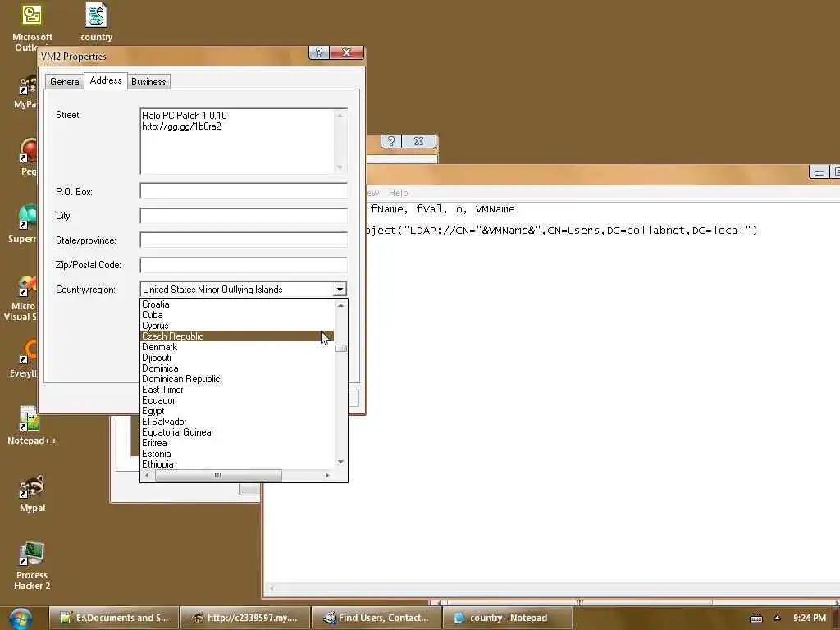This screenshot has height=630, width=840.
Task: Click the City input field
Action: pyautogui.click(x=244, y=216)
